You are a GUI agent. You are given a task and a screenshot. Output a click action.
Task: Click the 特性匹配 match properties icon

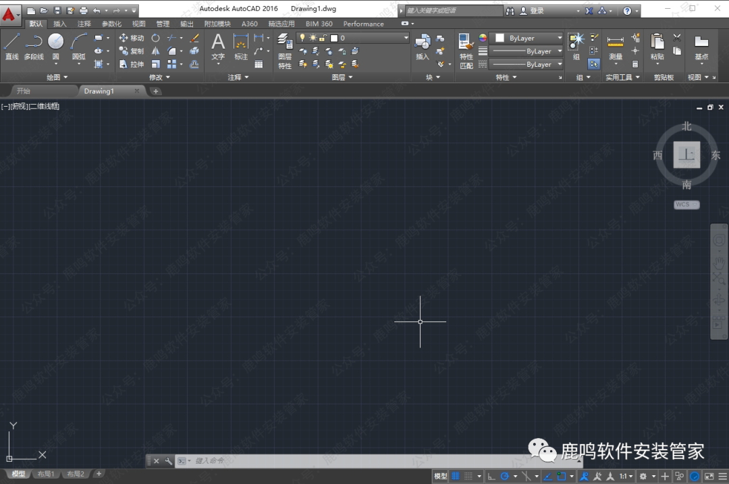[466, 51]
